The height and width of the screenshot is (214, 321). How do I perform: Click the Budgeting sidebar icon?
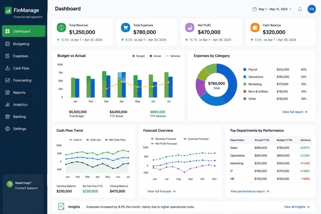click(8, 44)
